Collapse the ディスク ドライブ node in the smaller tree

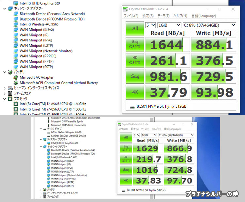[x=41, y=129]
